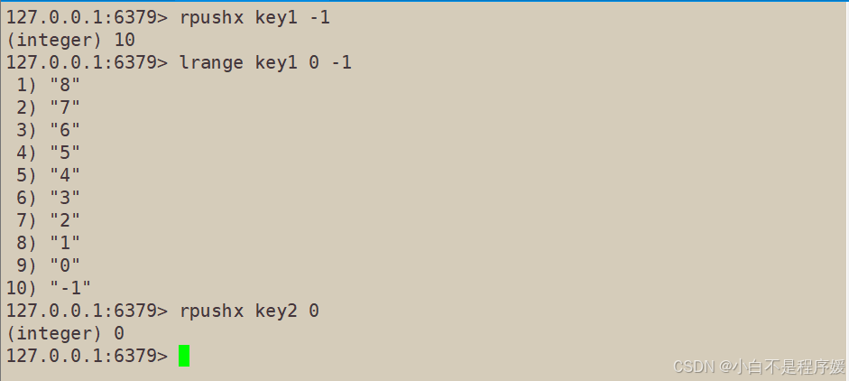Click list entry 2) with value "7"
Image resolution: width=849 pixels, height=381 pixels.
pyautogui.click(x=48, y=107)
